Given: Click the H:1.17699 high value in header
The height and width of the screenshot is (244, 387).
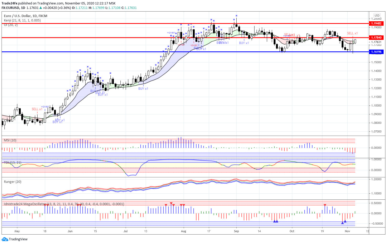Looking at the screenshot, I should [x=97, y=8].
